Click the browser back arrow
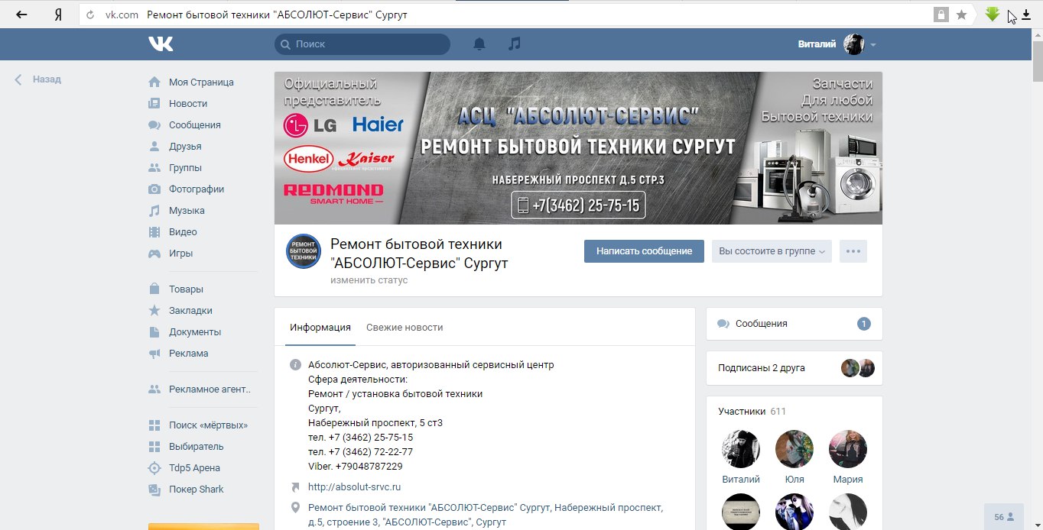The image size is (1043, 530). 22,15
